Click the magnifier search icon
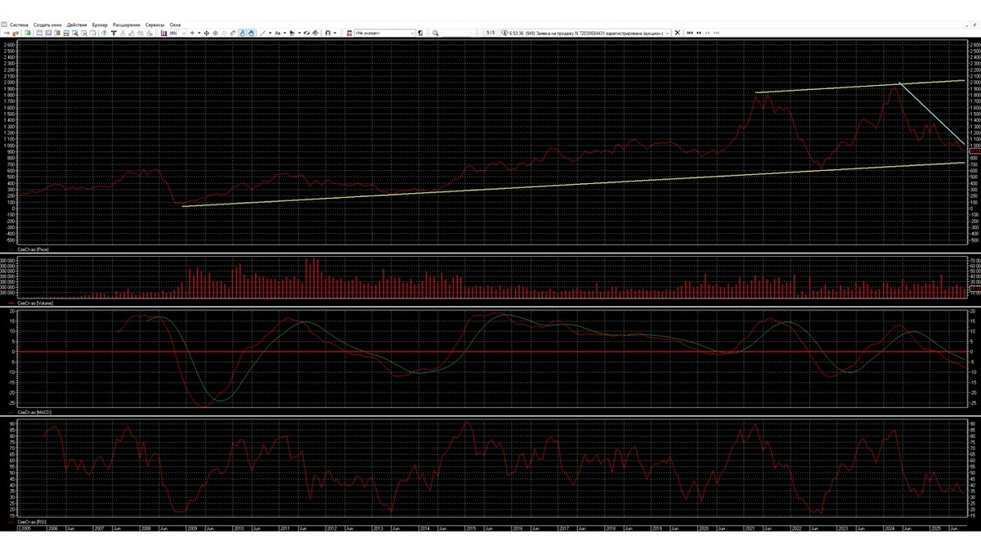981x552 pixels. pyautogui.click(x=435, y=33)
